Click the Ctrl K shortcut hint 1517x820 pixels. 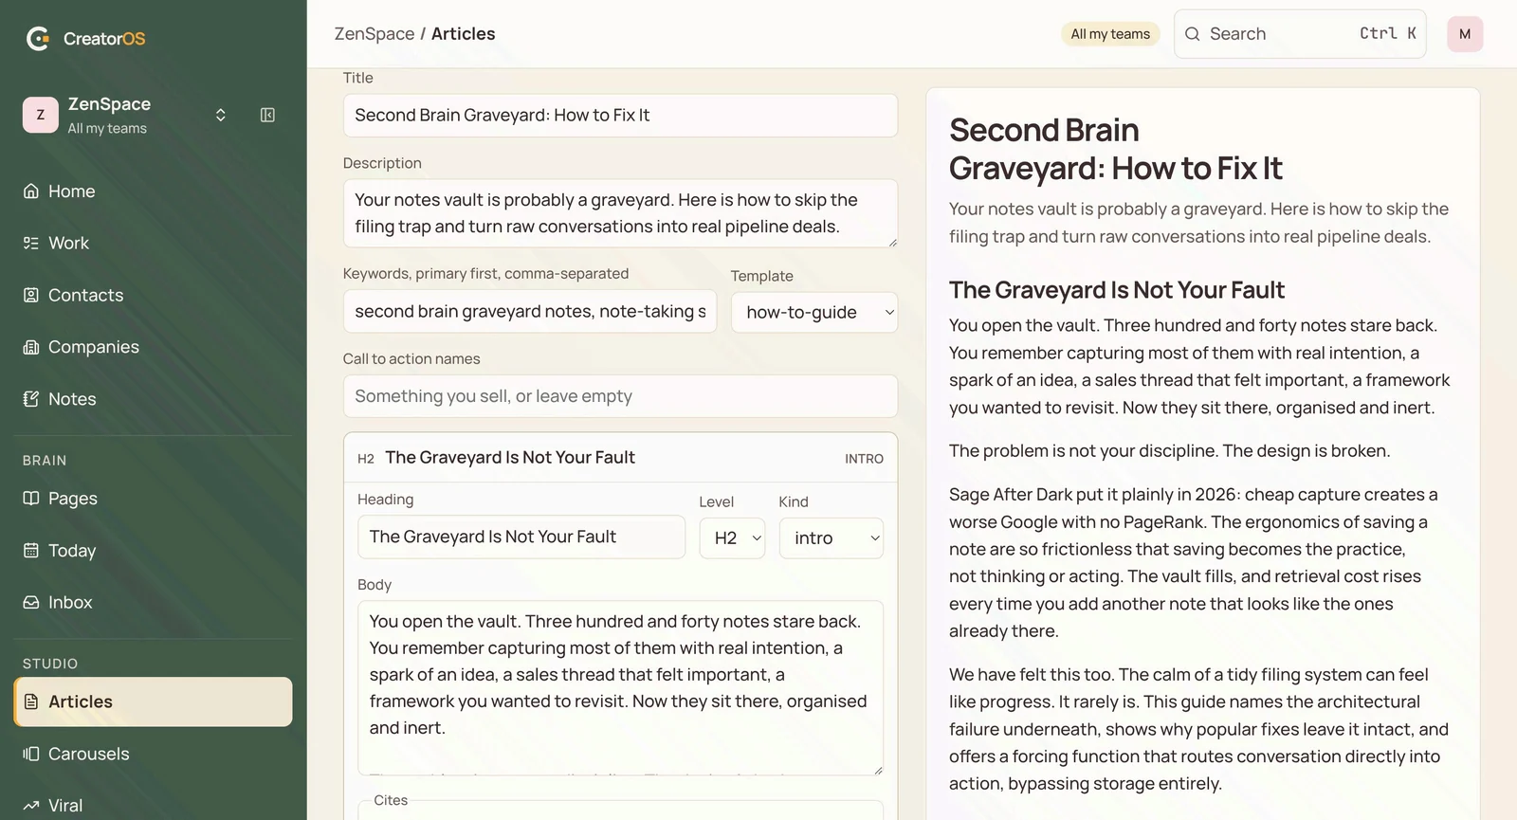[1388, 34]
